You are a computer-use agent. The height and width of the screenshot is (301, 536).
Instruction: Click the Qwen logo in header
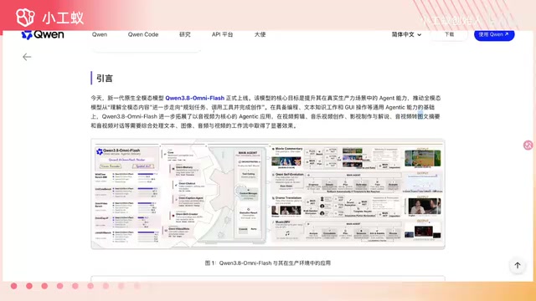(43, 35)
